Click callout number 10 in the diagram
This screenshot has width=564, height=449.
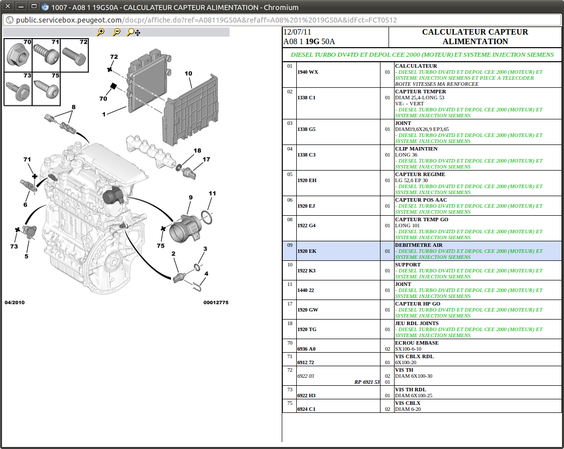[x=189, y=73]
